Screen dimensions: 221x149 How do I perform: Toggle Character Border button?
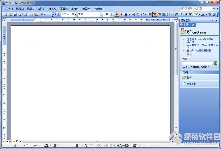[x=133, y=14]
